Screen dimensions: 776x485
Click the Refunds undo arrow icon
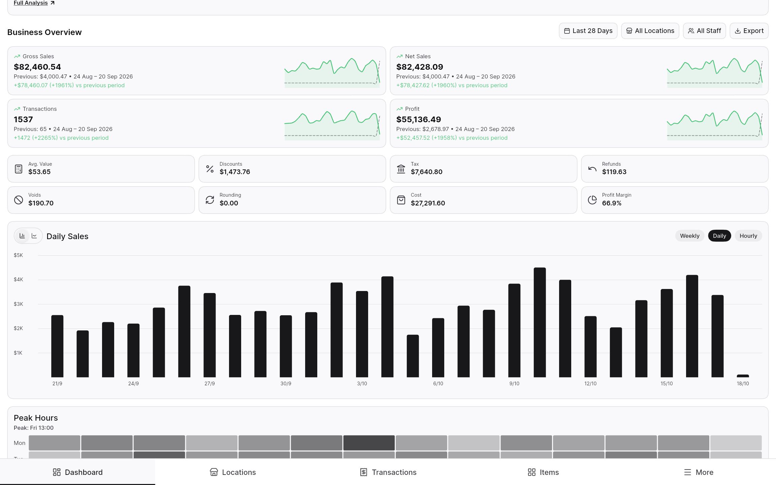click(592, 169)
